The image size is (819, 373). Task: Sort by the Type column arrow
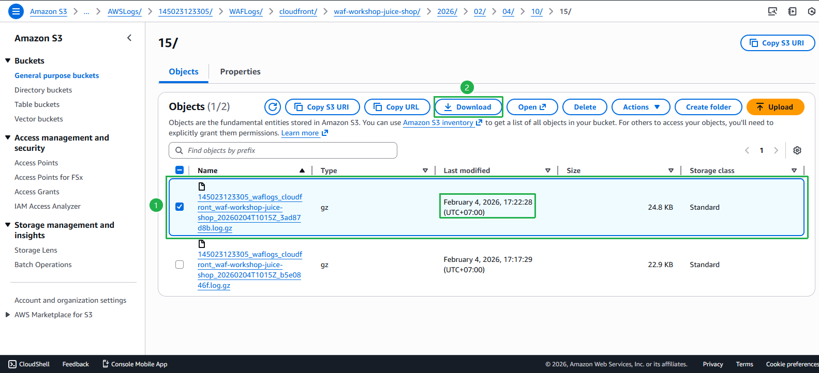point(425,170)
